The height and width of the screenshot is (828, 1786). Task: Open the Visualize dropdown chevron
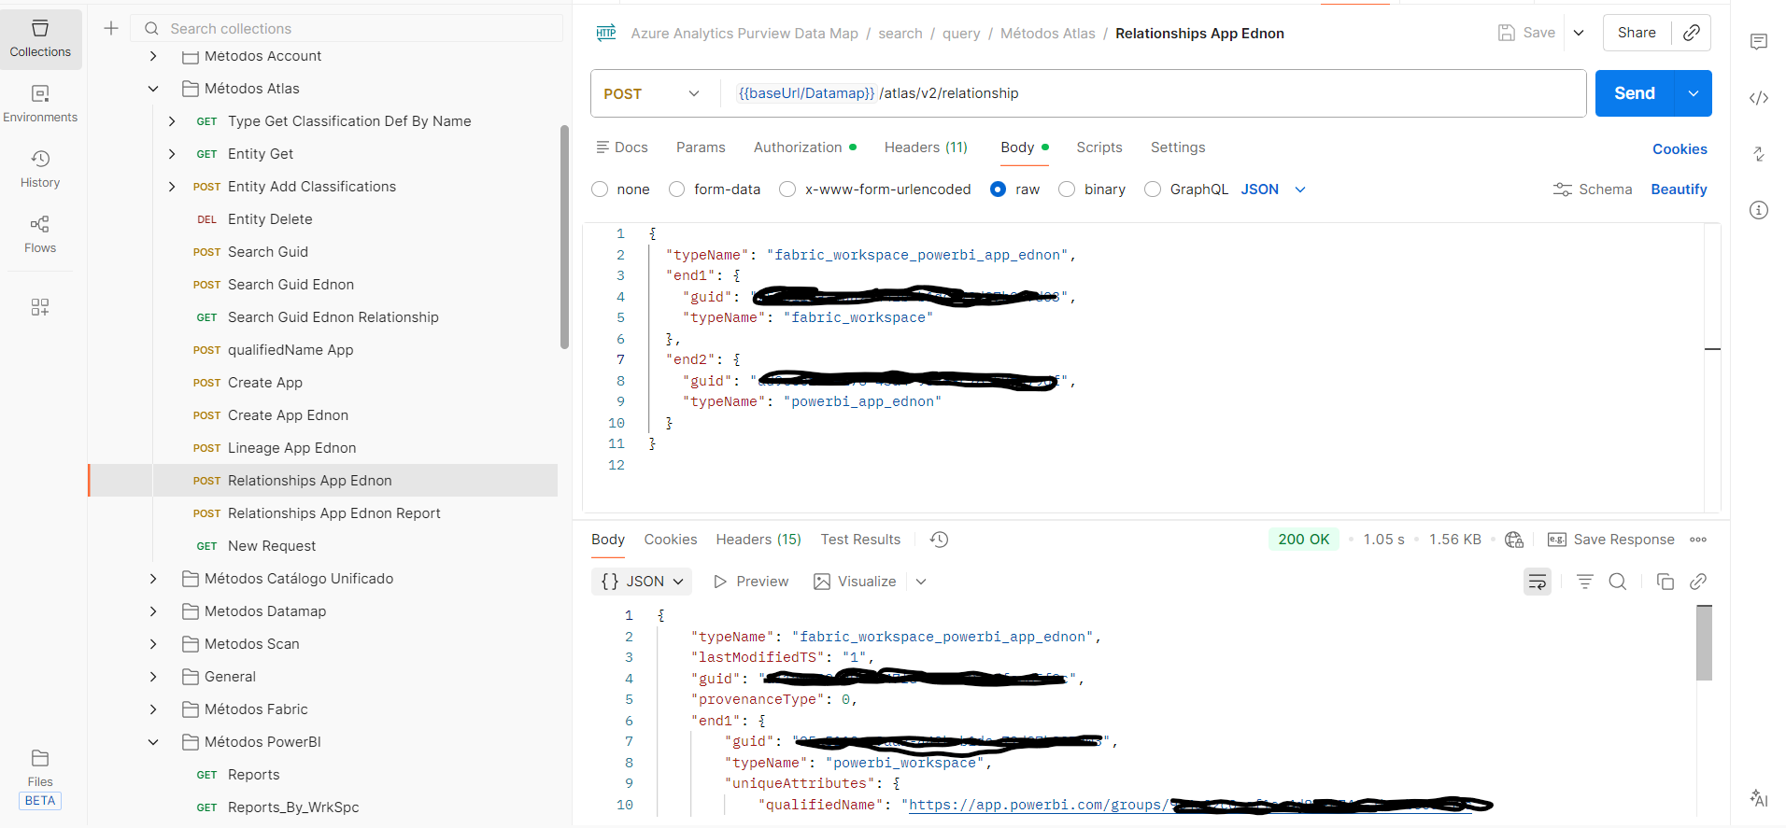click(921, 582)
